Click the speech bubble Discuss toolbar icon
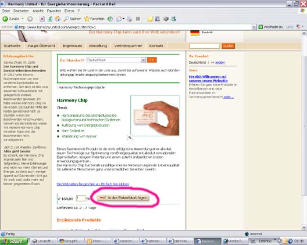 [166, 19]
